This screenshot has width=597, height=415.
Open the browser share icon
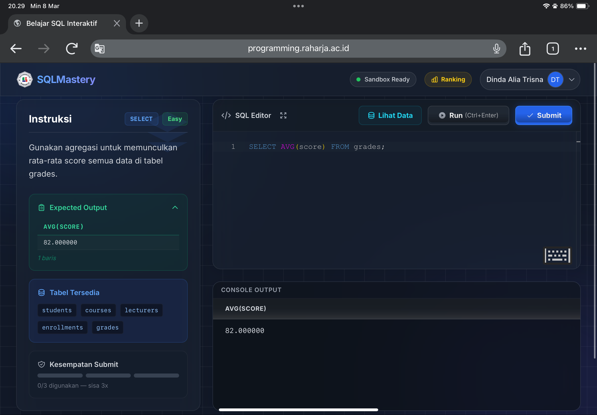point(524,49)
